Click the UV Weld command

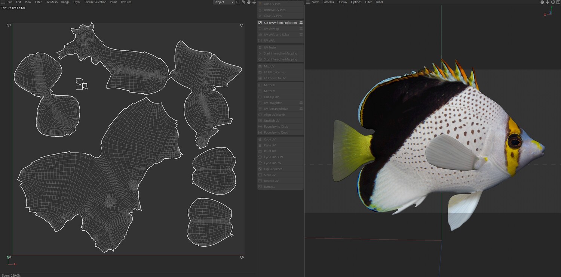click(280, 41)
